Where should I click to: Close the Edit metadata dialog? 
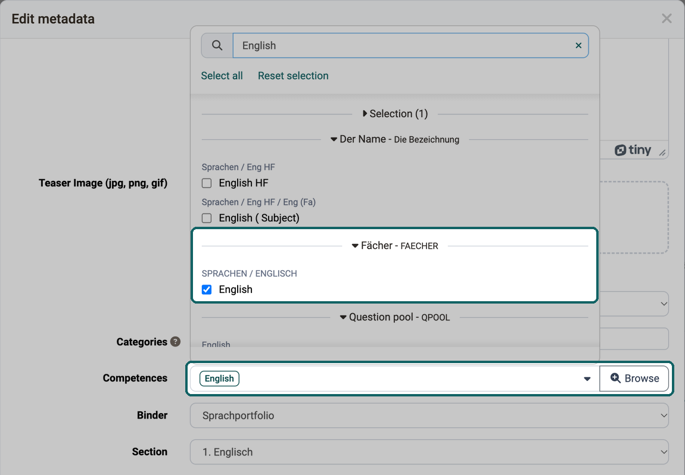[x=667, y=18]
